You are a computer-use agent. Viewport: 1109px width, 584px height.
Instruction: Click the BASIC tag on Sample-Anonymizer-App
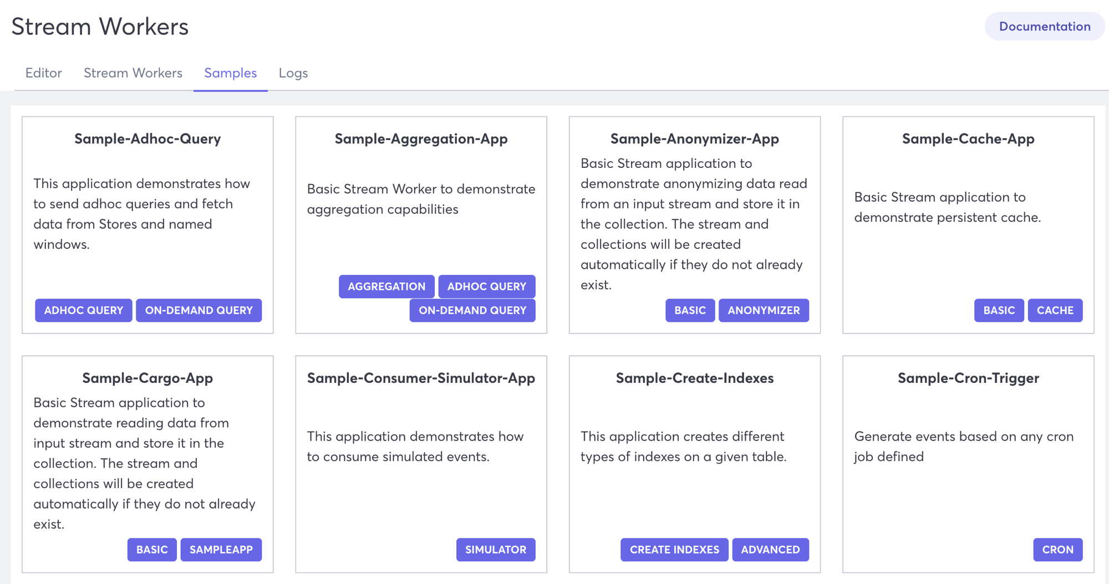pos(690,310)
